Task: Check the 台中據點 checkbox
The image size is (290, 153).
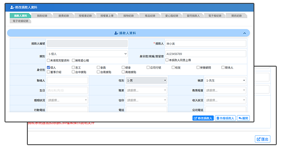Action: (x=73, y=72)
